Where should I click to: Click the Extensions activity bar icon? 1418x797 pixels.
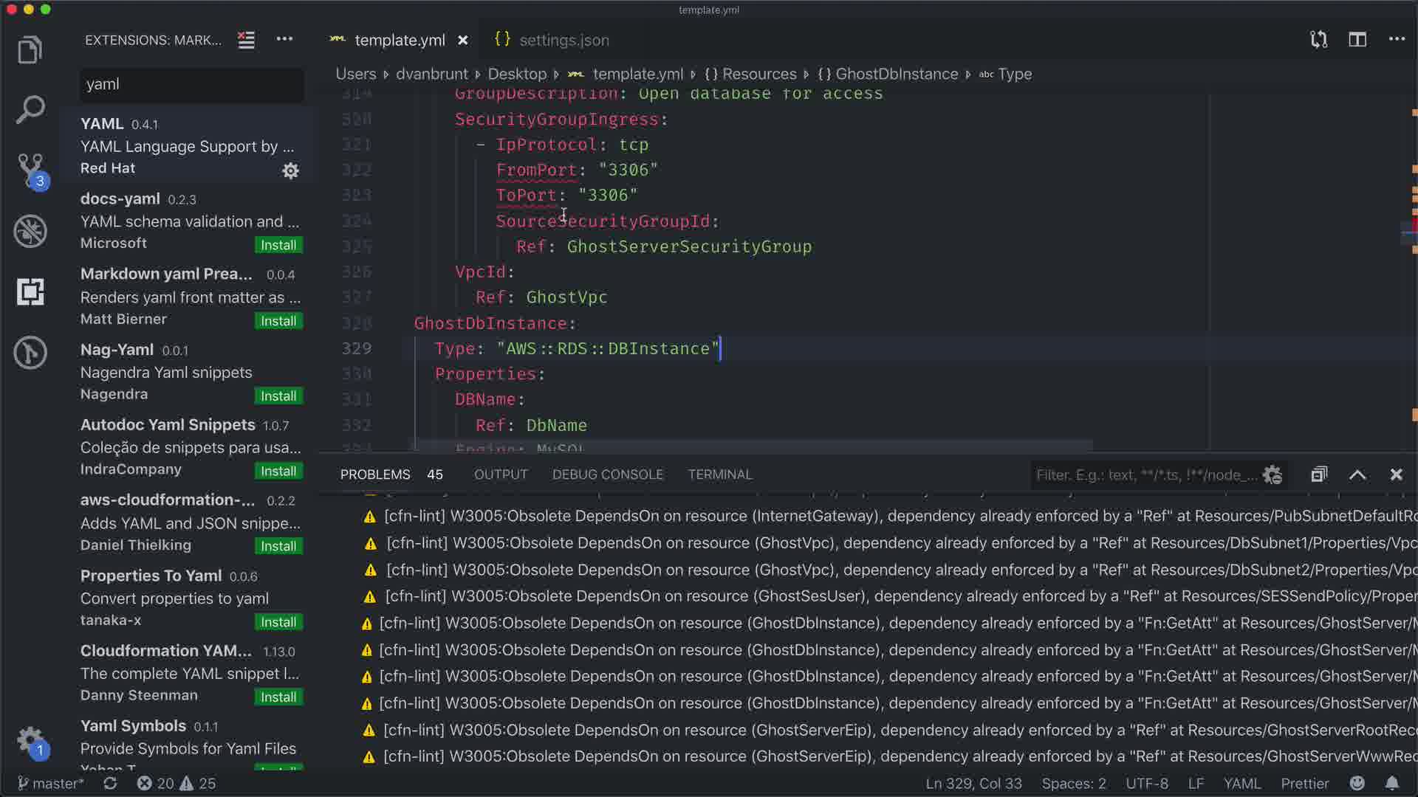pyautogui.click(x=30, y=292)
